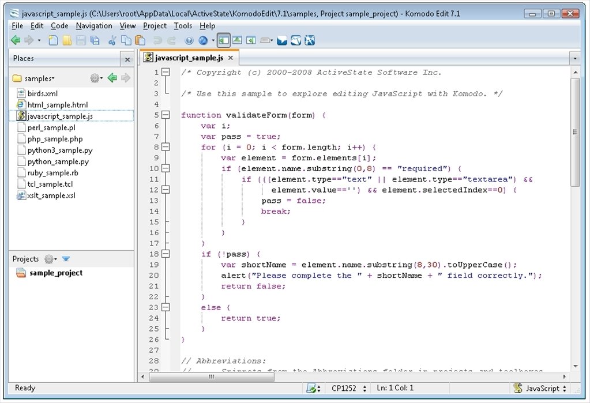Change file encoding CP1252 selector

pyautogui.click(x=348, y=389)
